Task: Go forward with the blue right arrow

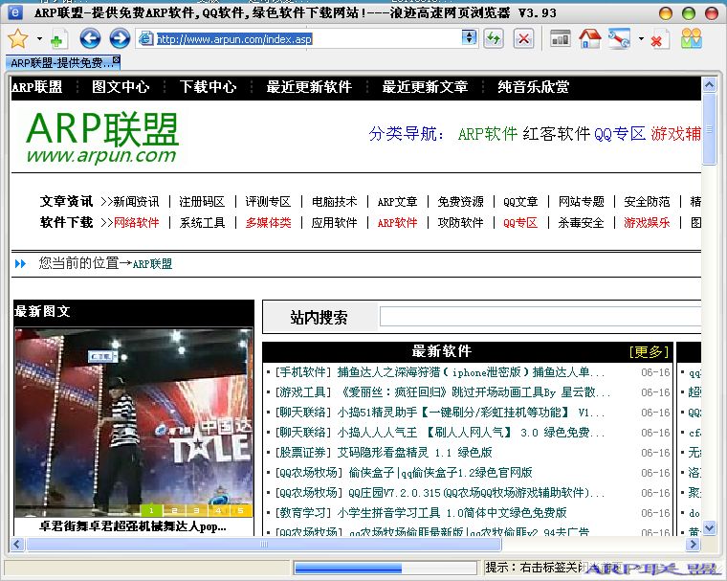Action: click(x=120, y=38)
